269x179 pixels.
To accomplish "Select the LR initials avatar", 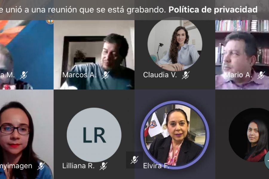I will (x=94, y=135).
